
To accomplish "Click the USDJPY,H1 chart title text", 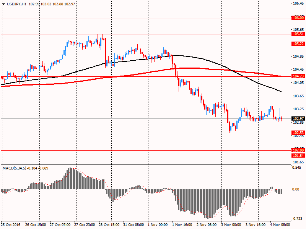I will click(x=16, y=4).
